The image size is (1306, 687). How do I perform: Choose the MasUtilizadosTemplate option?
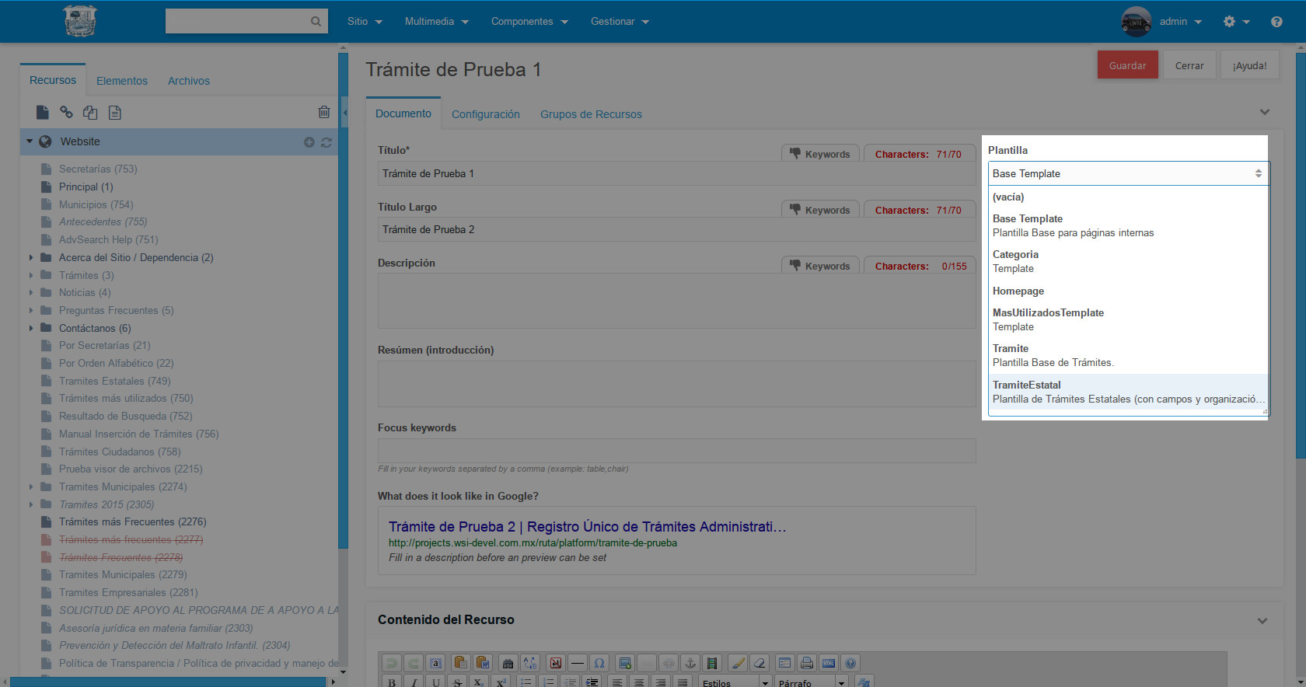coord(1128,319)
